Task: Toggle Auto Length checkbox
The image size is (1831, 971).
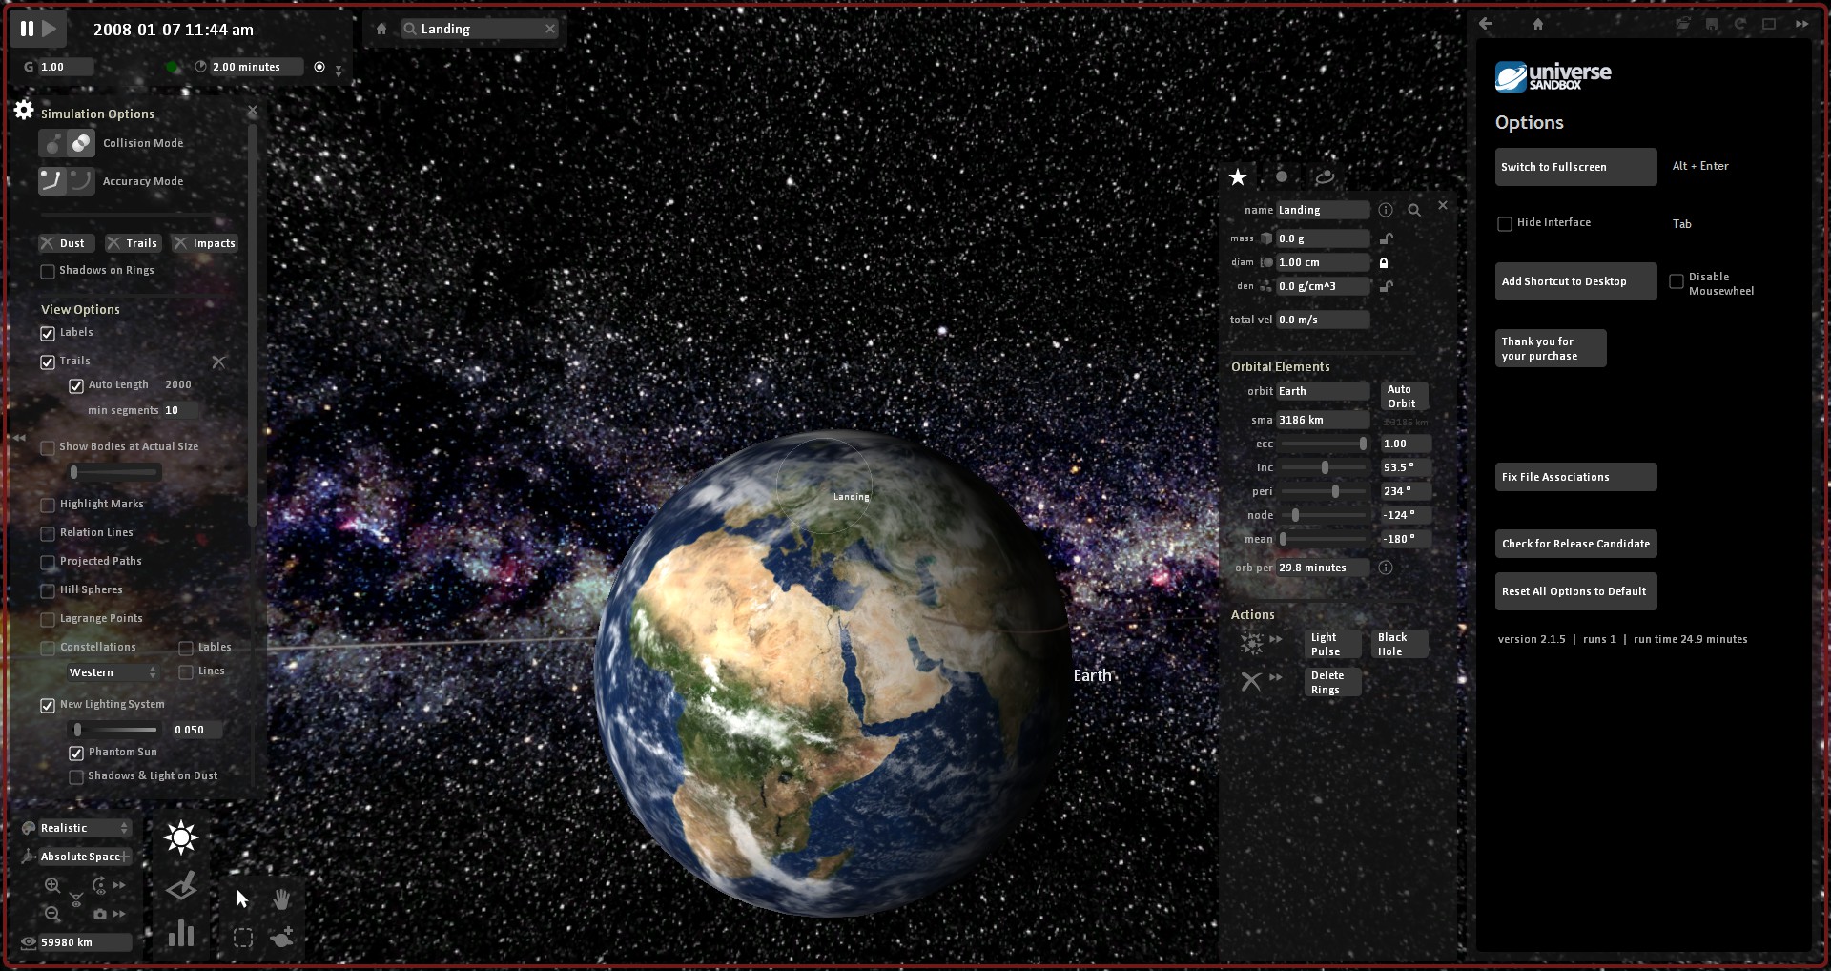Action: coord(76,386)
